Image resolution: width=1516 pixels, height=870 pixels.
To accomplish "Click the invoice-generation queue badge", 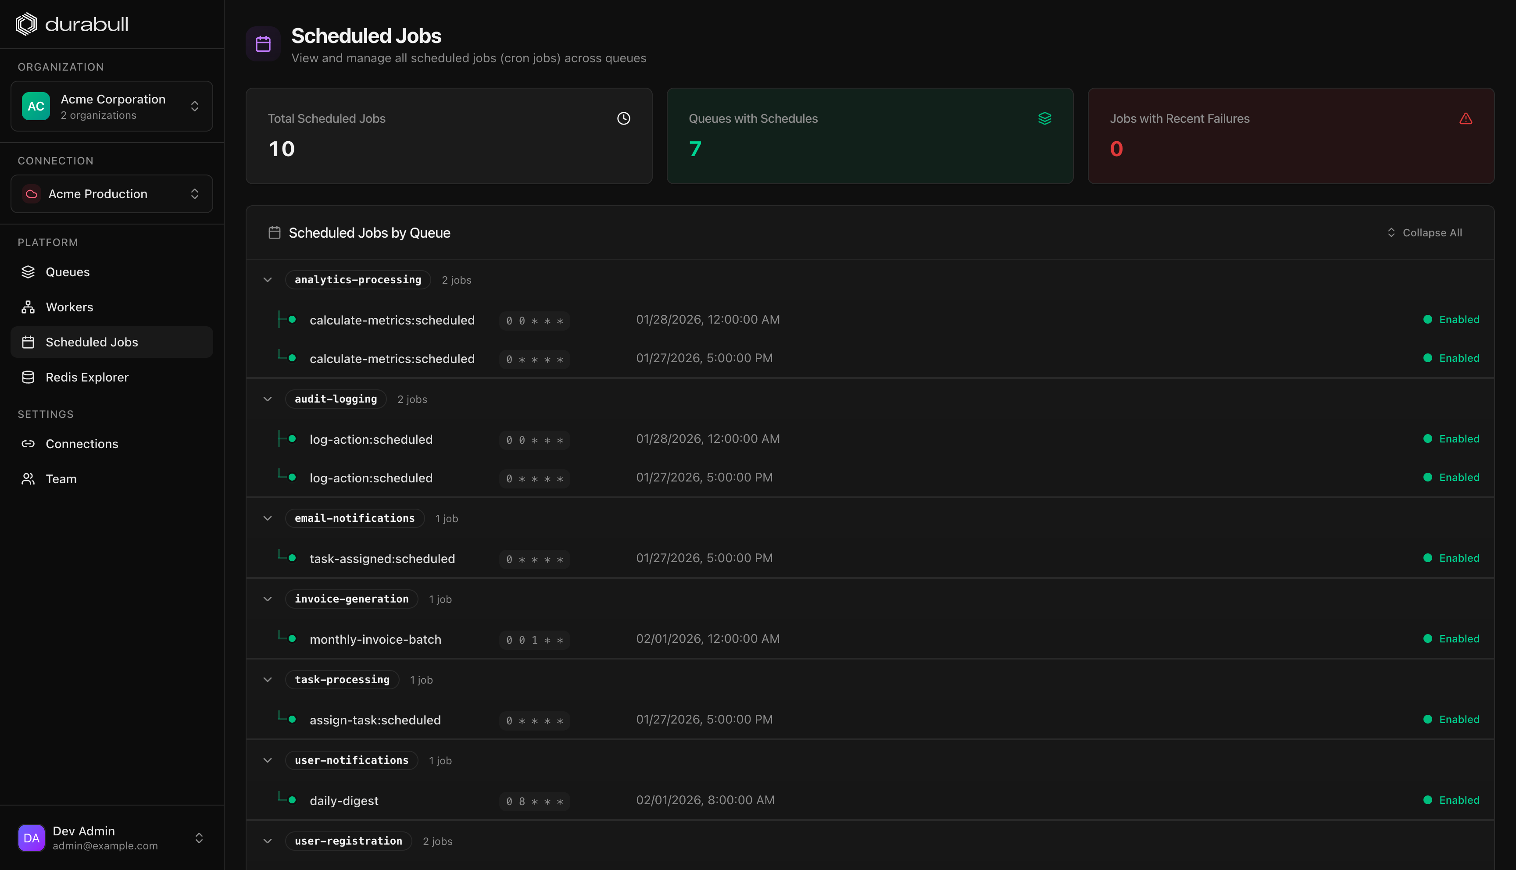I will (352, 599).
